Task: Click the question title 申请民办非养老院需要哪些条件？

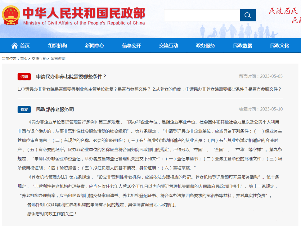Action: [x=71, y=77]
